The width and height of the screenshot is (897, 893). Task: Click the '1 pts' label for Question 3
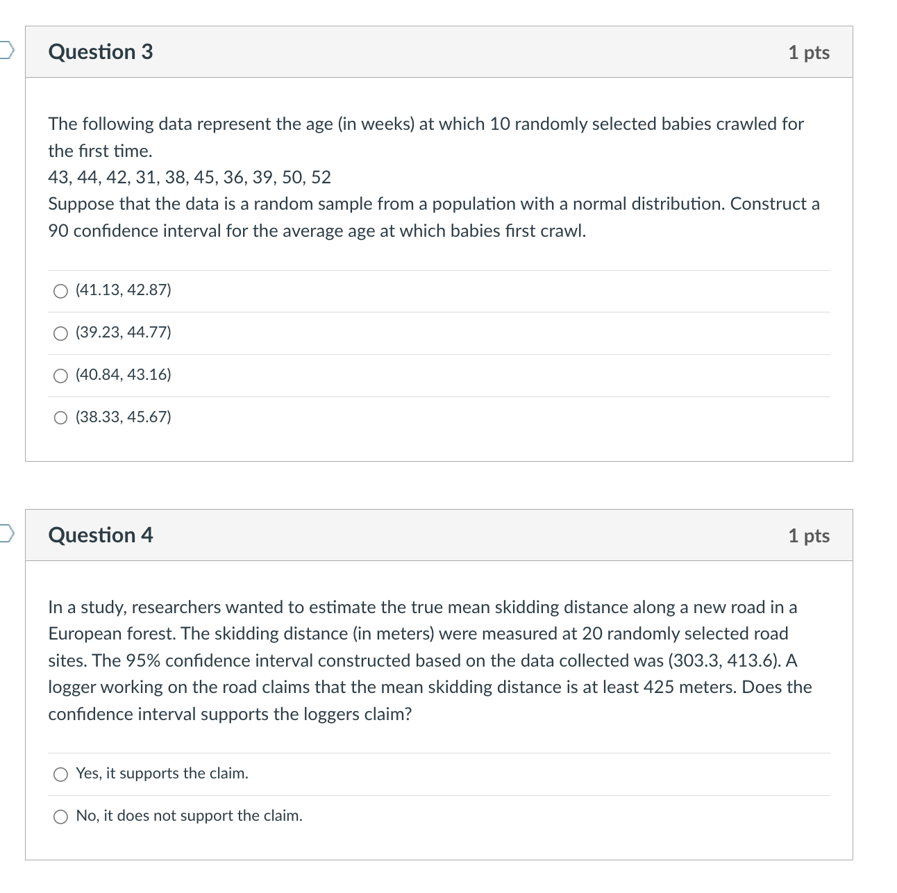[808, 51]
